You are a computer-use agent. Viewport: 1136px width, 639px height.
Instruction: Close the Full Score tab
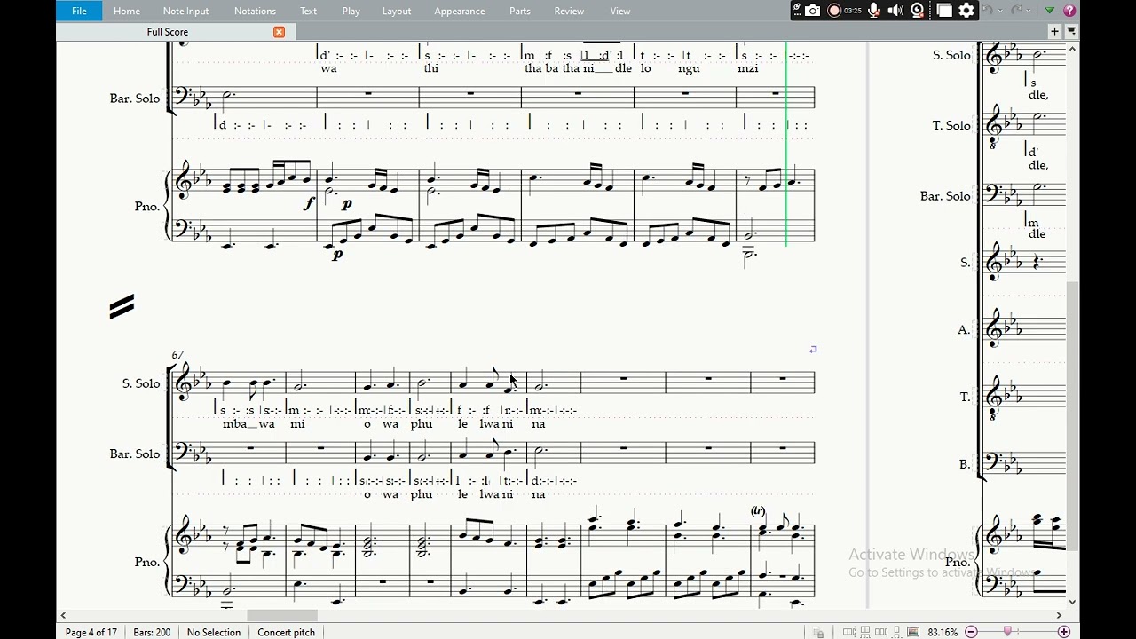coord(279,32)
